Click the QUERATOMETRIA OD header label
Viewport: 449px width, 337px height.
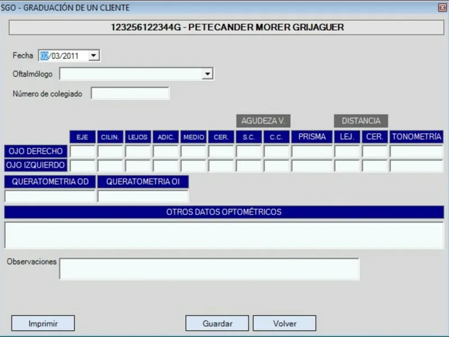[x=50, y=181]
